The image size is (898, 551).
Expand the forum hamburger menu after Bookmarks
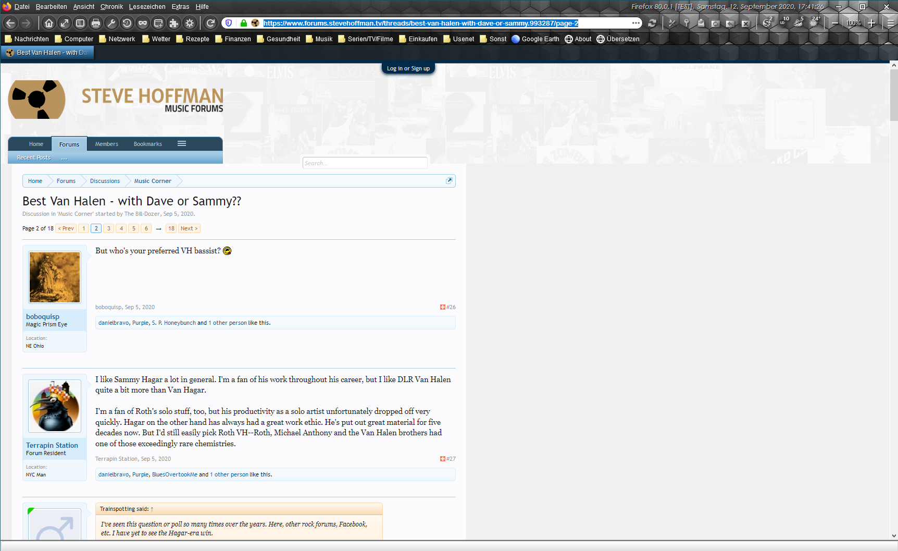point(182,144)
